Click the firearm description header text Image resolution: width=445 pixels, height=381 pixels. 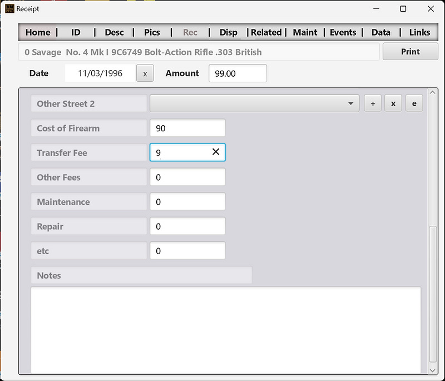tap(143, 52)
